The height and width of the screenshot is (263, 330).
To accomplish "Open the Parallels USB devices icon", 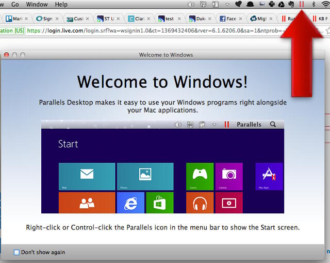I will coord(216,4).
